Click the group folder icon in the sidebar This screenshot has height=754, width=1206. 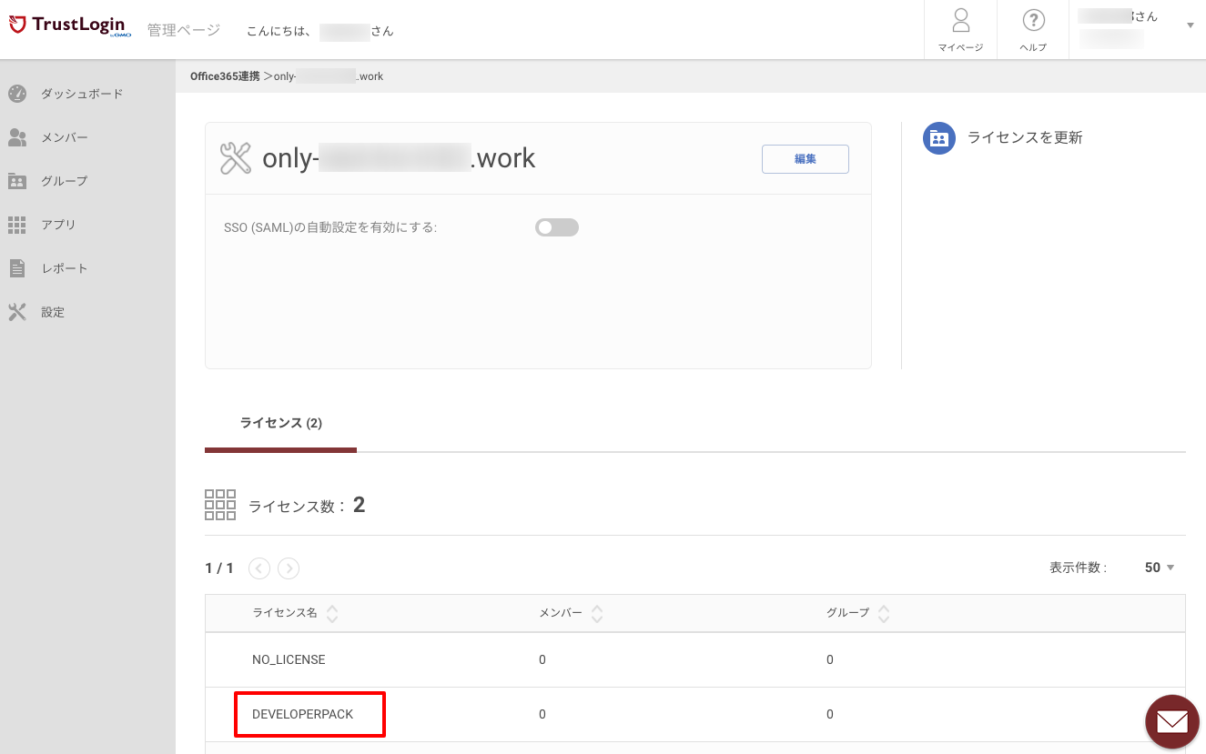tap(17, 181)
